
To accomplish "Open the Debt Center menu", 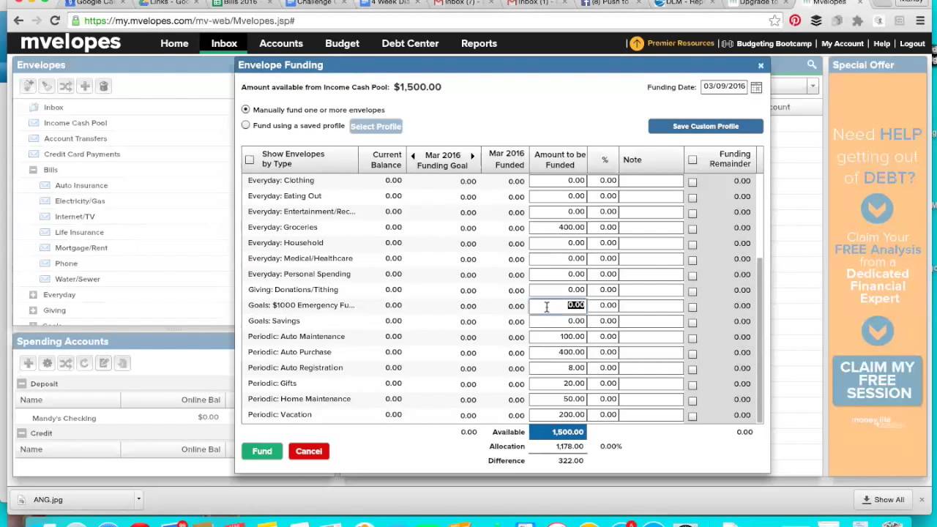I will coord(410,44).
